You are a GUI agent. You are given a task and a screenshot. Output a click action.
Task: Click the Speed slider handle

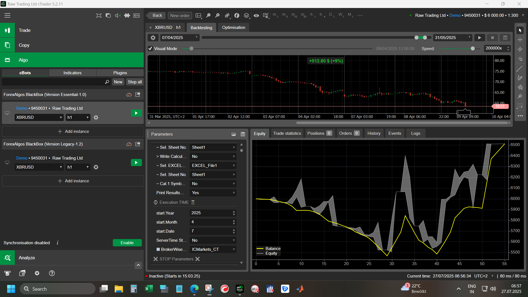click(x=473, y=49)
